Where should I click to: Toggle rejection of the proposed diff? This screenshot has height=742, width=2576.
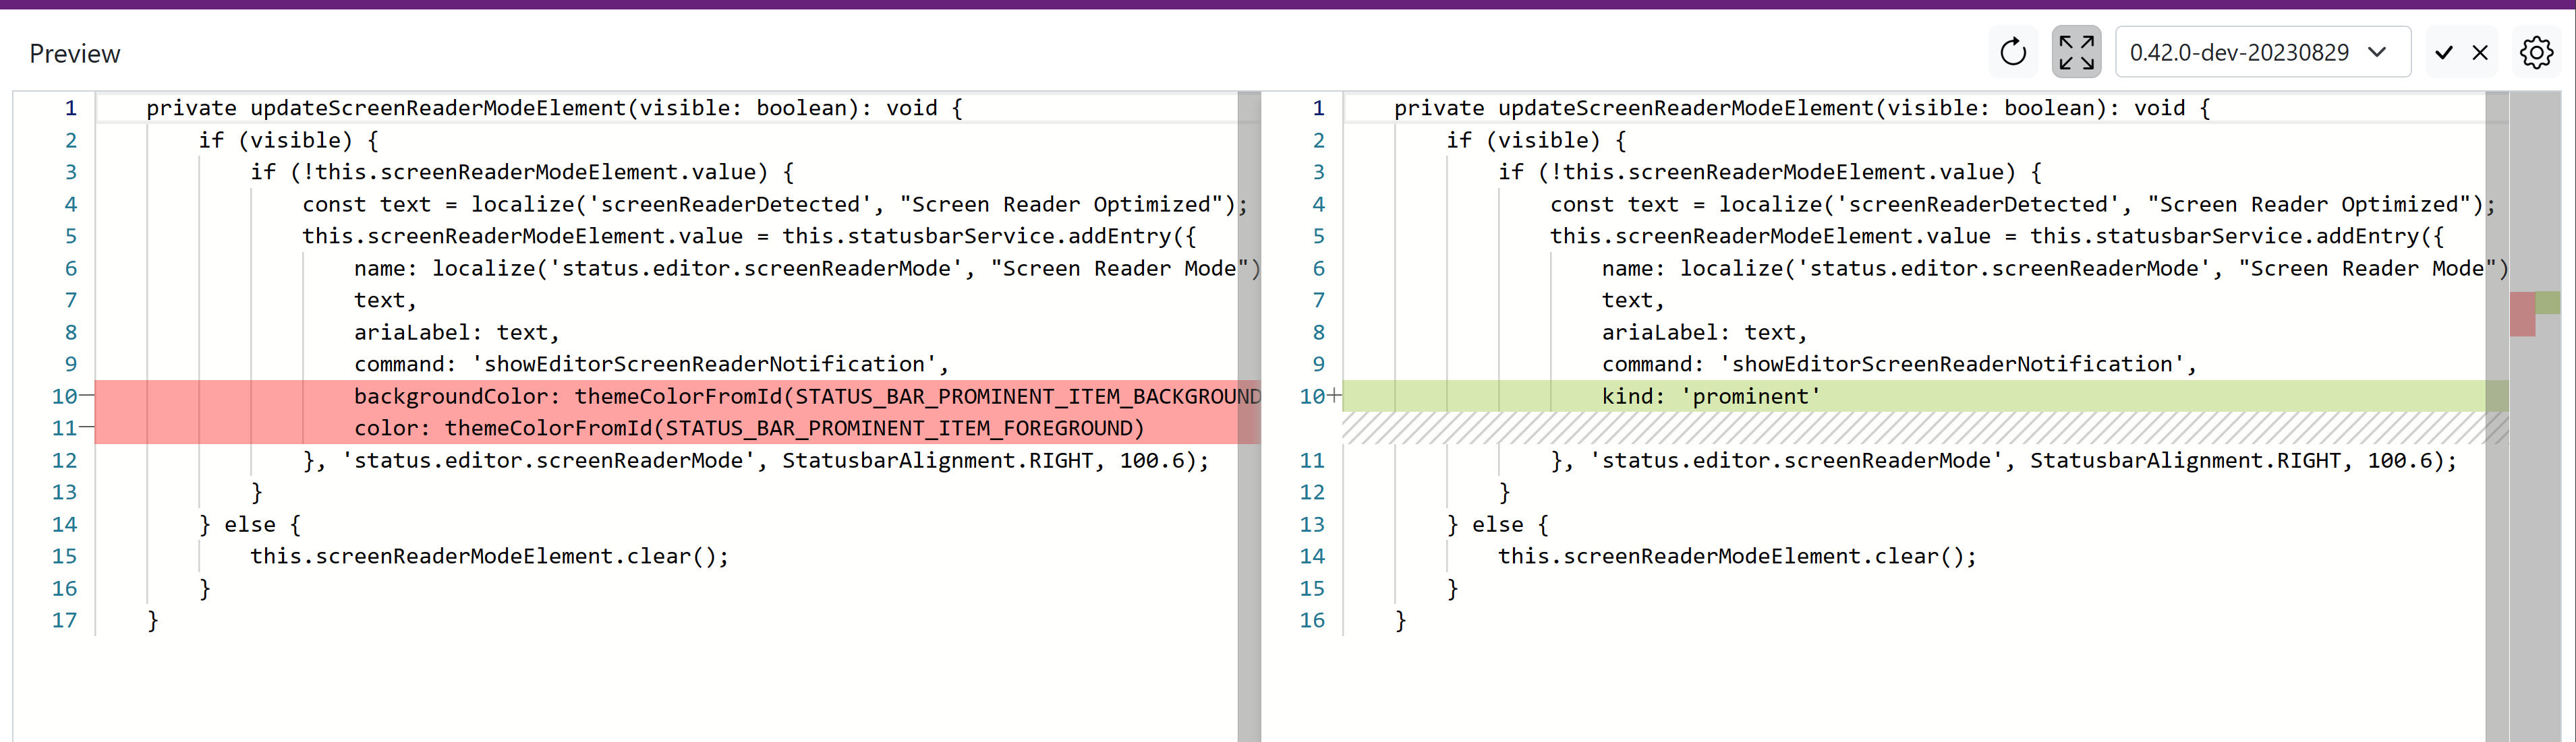point(2481,52)
